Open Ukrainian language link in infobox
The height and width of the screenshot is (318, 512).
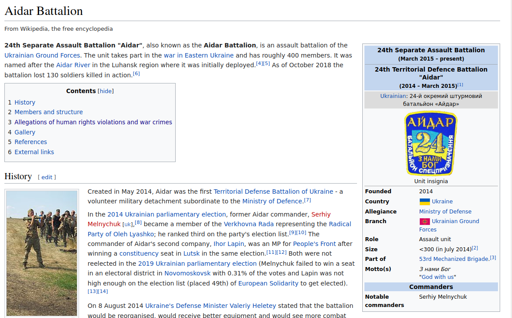click(x=393, y=96)
